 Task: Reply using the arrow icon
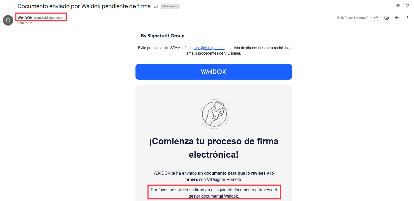point(397,18)
